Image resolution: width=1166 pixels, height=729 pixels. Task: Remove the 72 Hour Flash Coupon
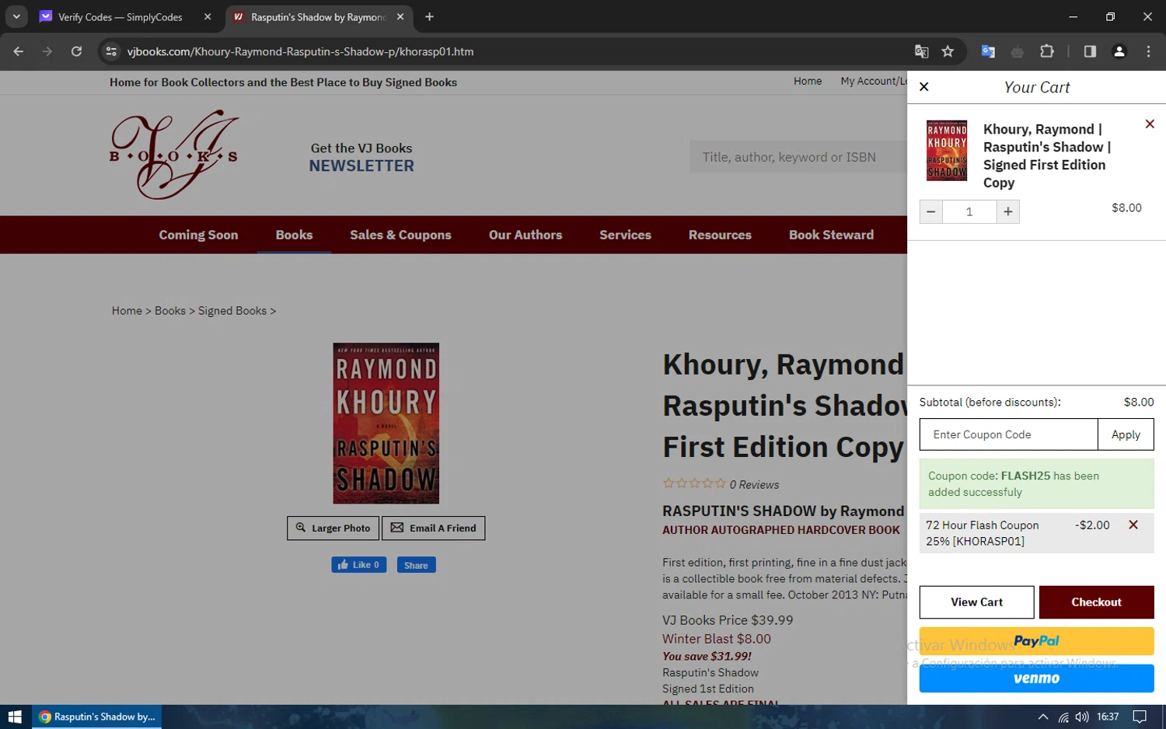(x=1133, y=525)
